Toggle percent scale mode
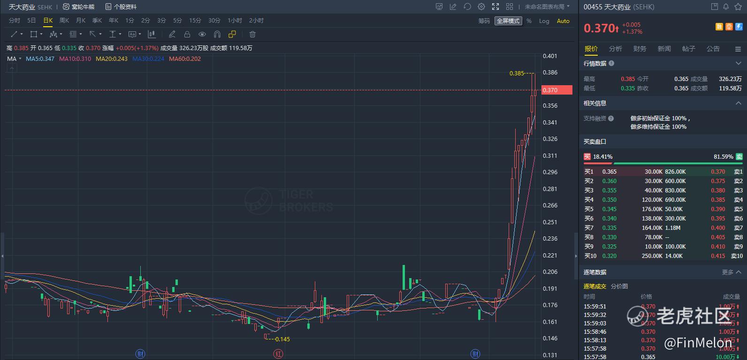The width and height of the screenshot is (747, 360). tap(529, 21)
